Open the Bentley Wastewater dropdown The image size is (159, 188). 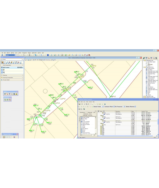pos(135,107)
